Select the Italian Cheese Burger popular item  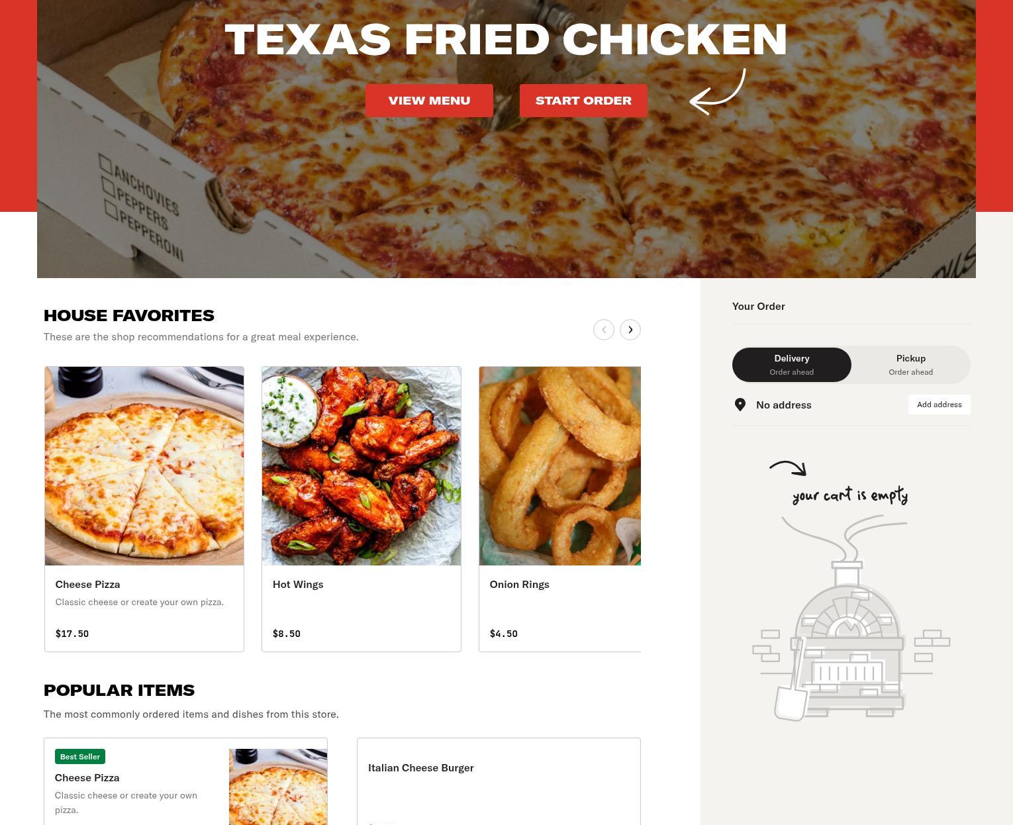[x=499, y=781]
